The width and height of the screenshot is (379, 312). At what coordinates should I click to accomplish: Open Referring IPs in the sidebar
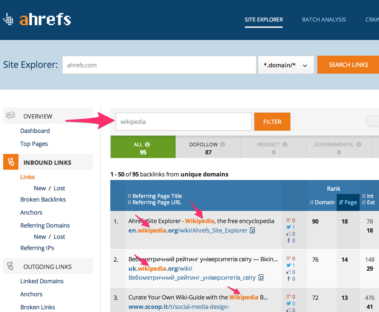(37, 248)
